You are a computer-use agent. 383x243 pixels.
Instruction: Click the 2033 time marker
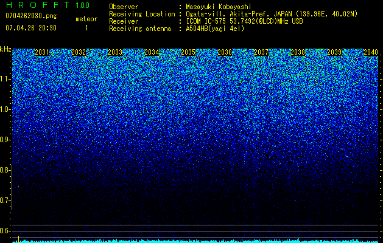tap(115, 52)
